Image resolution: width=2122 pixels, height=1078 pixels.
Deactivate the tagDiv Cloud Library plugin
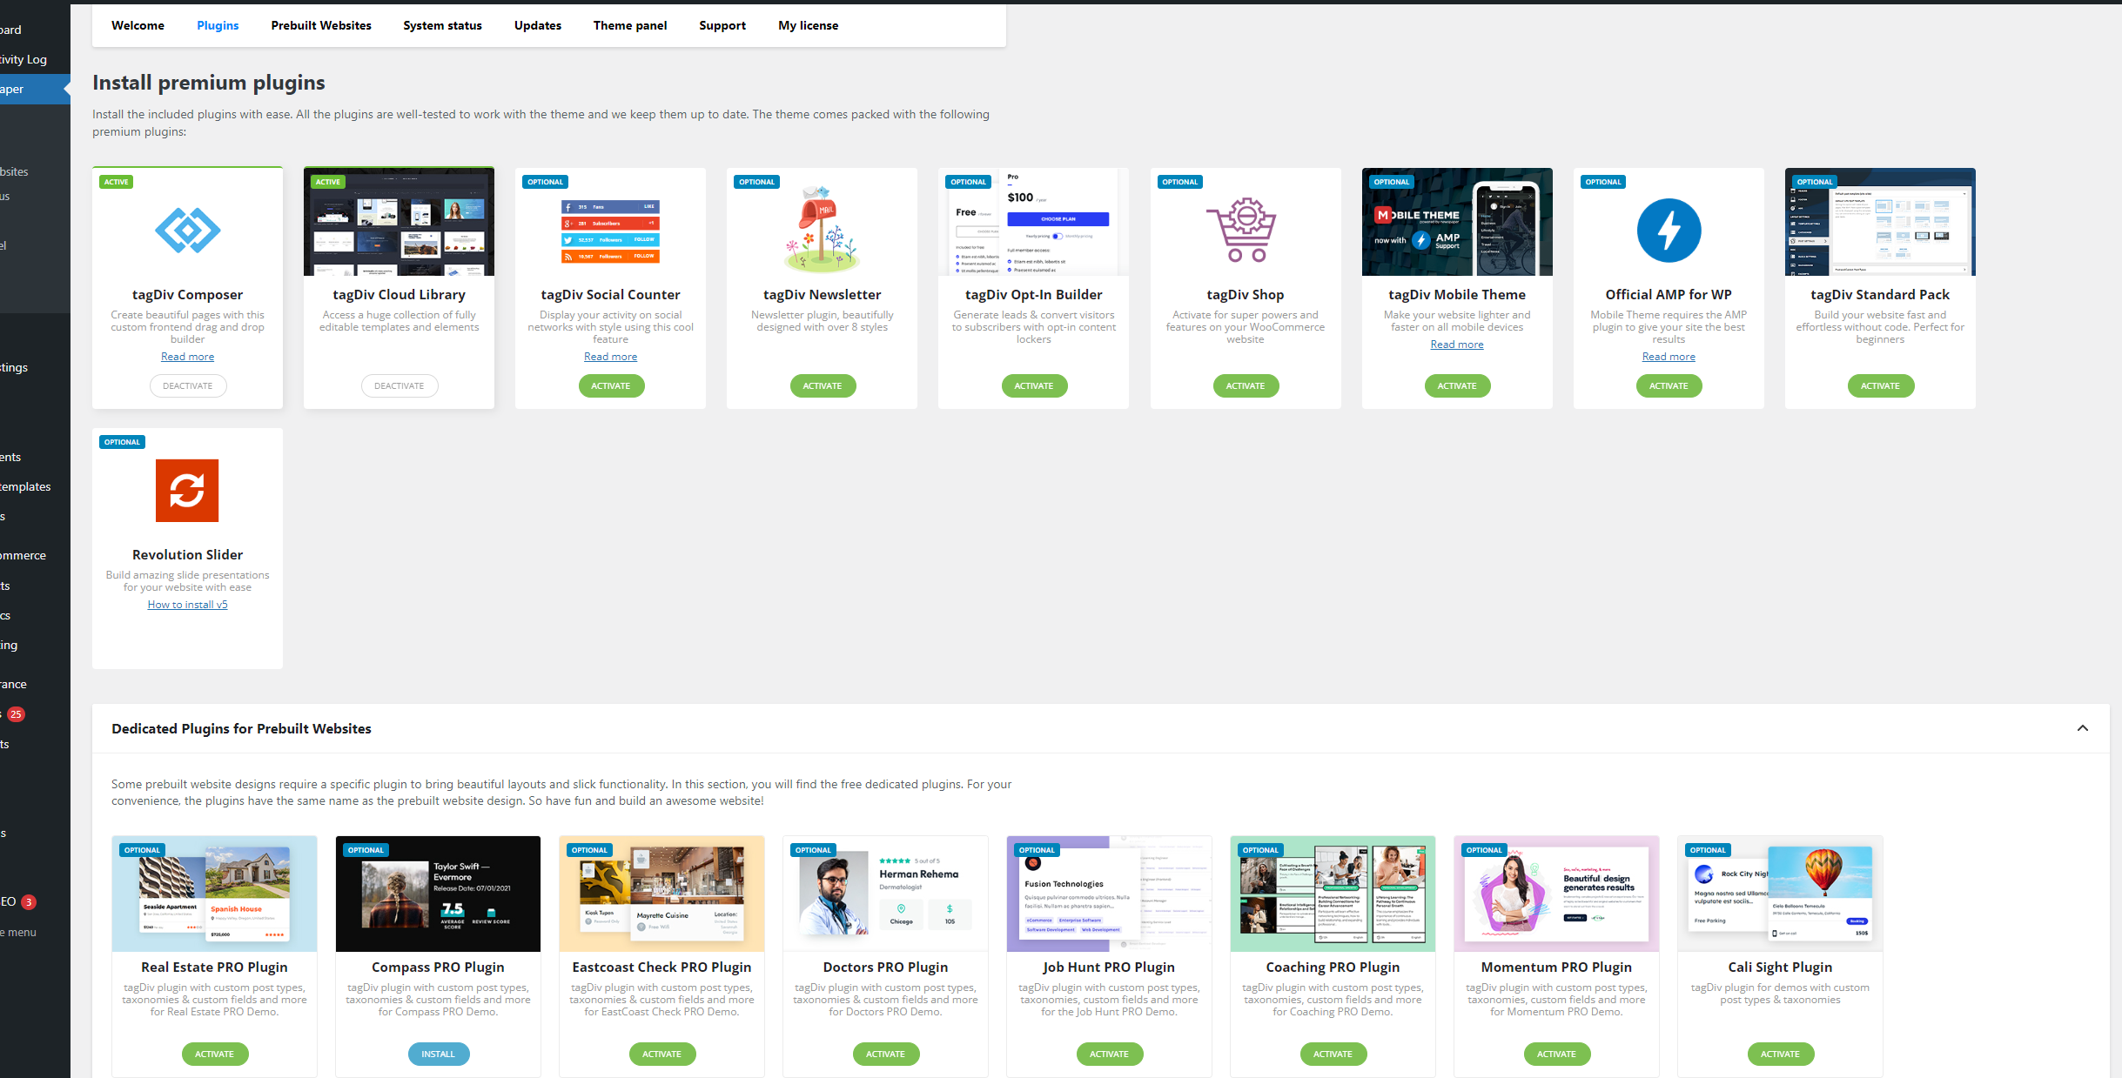399,386
